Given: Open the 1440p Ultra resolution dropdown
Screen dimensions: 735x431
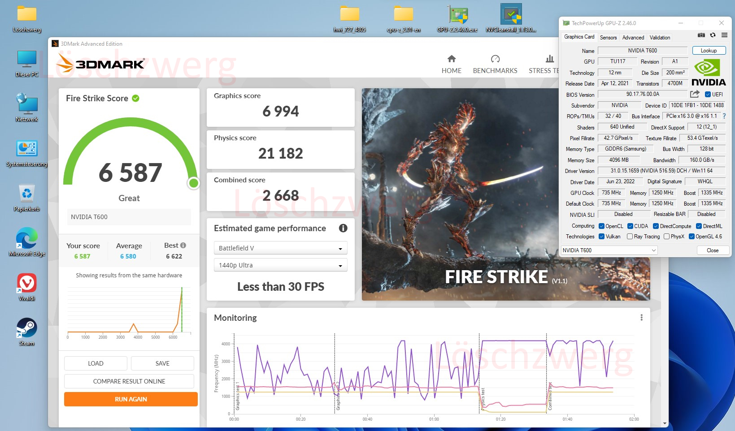Looking at the screenshot, I should click(280, 265).
